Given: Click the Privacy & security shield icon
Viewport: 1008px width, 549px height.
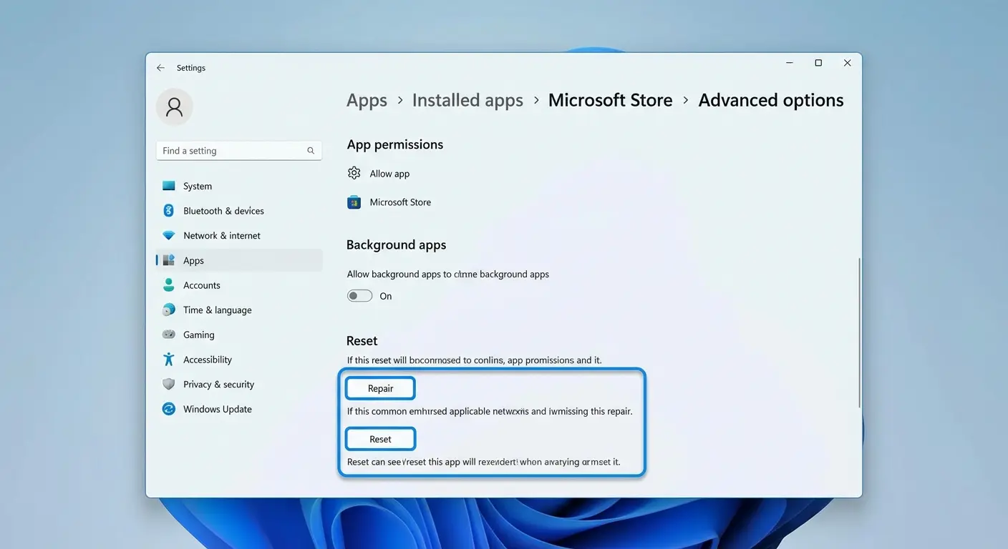Looking at the screenshot, I should click(169, 384).
